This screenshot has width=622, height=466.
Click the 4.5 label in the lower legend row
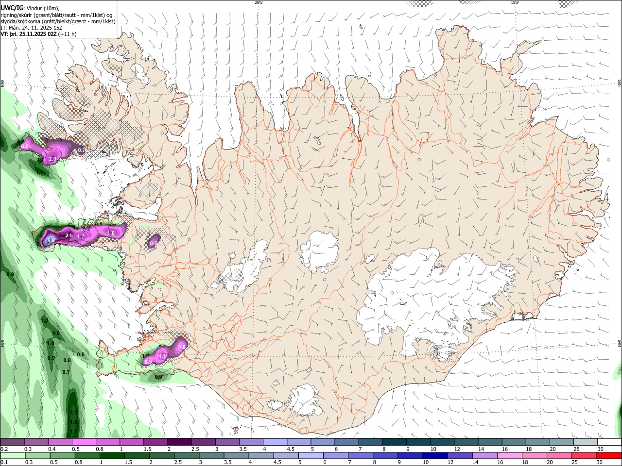[x=278, y=462]
